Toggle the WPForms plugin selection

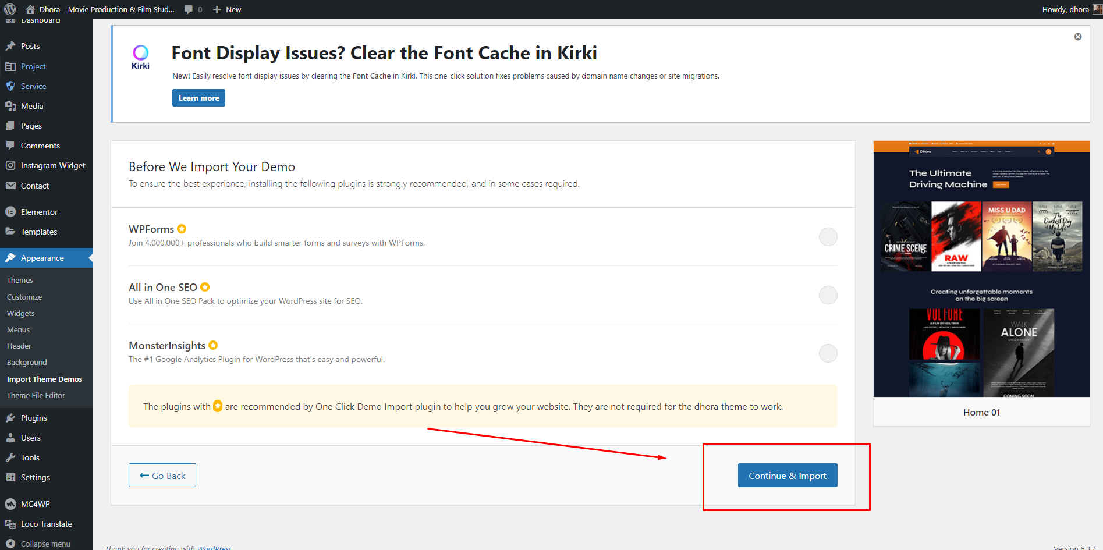click(x=828, y=237)
